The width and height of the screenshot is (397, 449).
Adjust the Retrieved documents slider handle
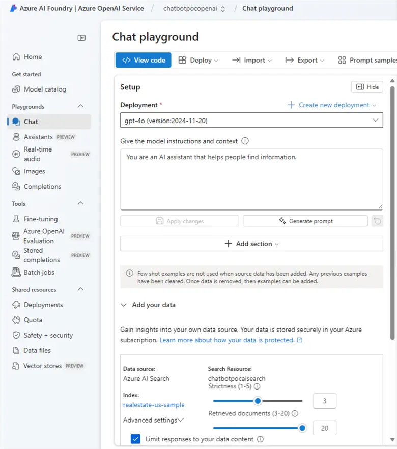point(302,428)
